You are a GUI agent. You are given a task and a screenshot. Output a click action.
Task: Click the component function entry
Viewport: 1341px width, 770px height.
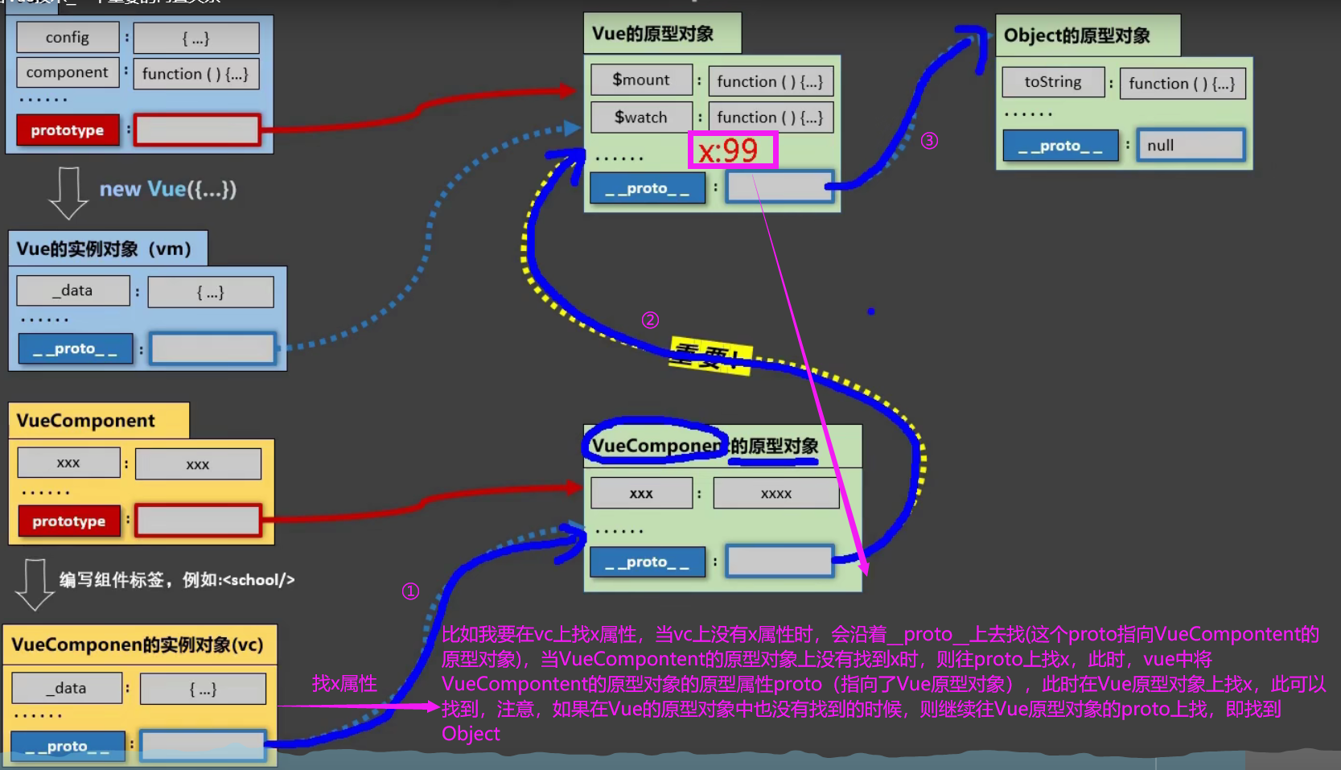68,72
